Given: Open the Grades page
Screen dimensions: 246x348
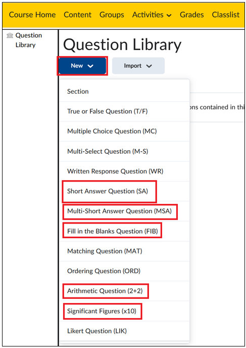Looking at the screenshot, I should tap(192, 15).
